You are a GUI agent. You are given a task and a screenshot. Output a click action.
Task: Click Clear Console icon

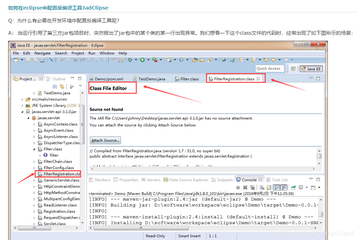(x=262, y=187)
